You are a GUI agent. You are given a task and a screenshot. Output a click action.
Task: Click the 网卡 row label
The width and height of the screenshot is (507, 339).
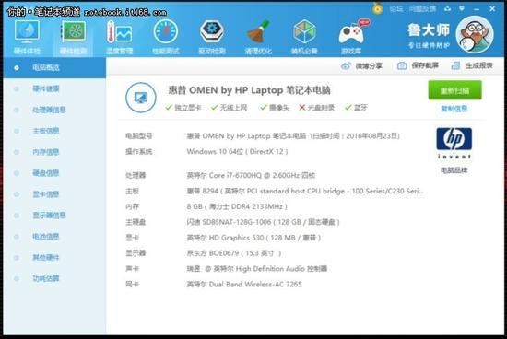(x=132, y=284)
